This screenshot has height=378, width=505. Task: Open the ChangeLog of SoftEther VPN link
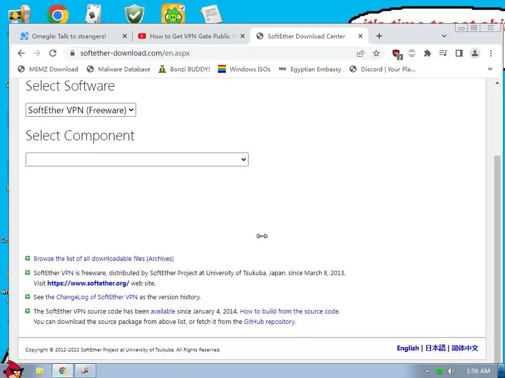click(91, 297)
